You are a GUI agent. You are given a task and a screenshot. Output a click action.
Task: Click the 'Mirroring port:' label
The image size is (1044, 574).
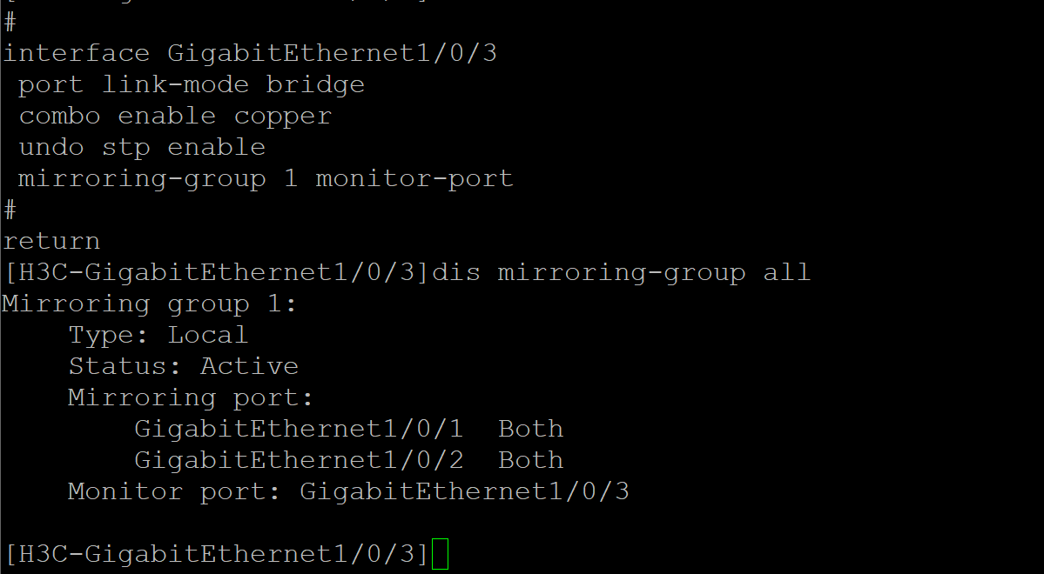click(191, 397)
